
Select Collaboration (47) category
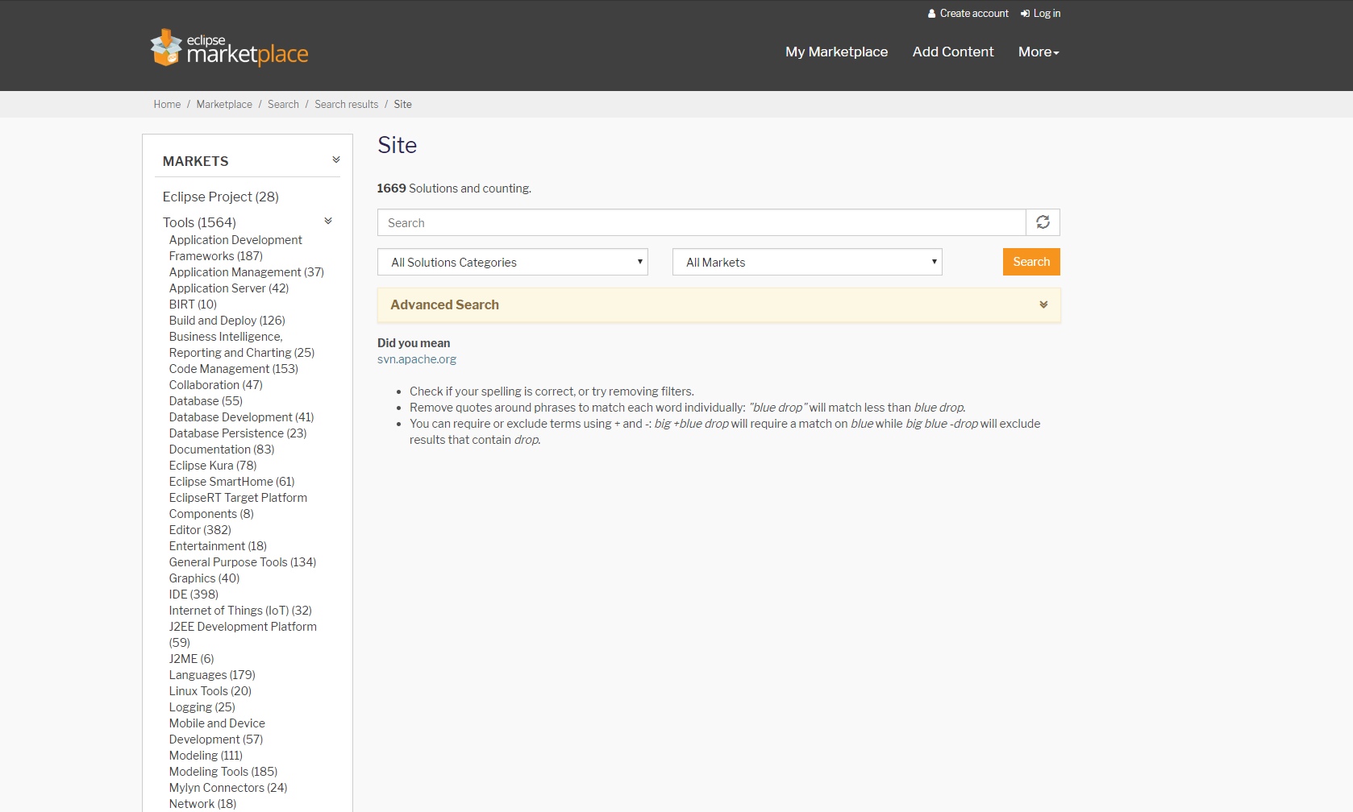tap(216, 385)
